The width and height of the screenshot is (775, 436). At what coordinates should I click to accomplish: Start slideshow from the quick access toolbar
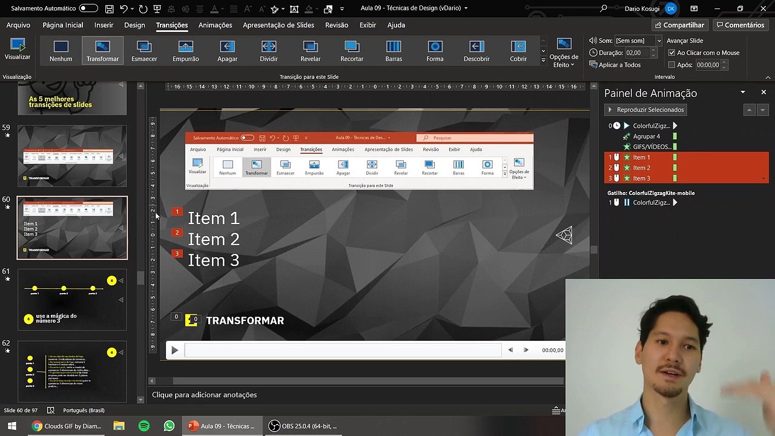click(157, 8)
